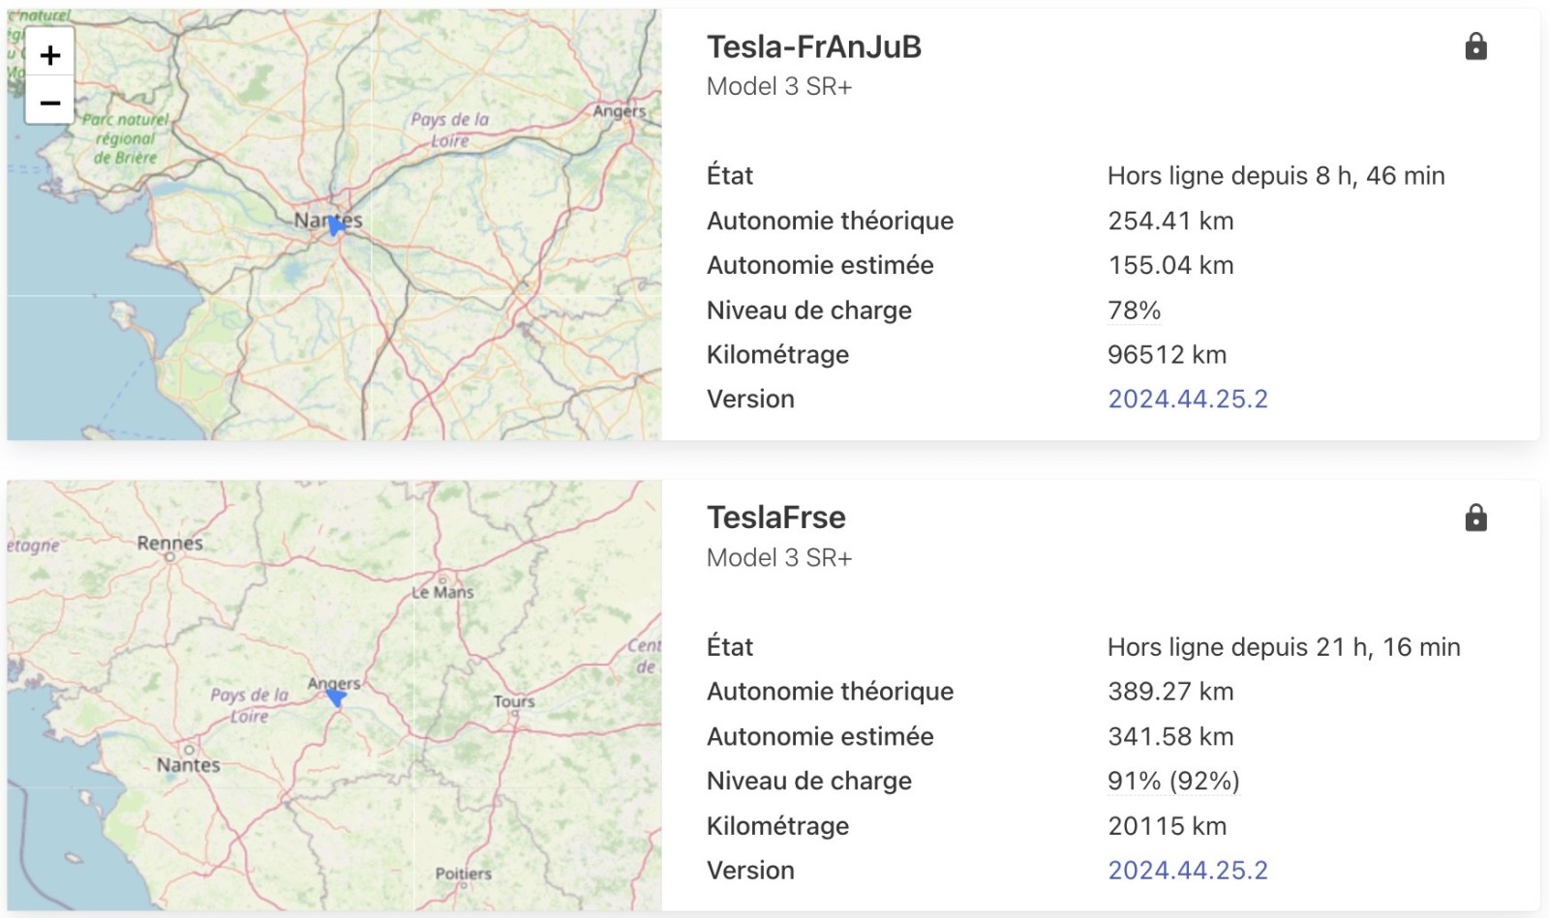The width and height of the screenshot is (1549, 918).
Task: Click 'Pays de la Loire' on the TeslaFrse map
Action: (x=250, y=705)
